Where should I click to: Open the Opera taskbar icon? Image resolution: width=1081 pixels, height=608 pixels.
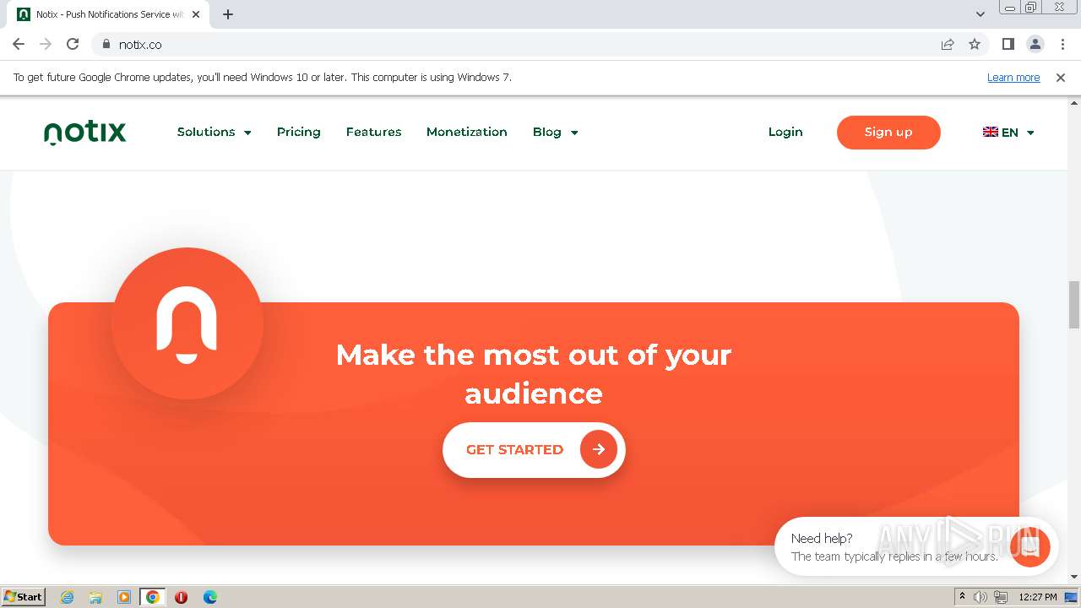click(x=181, y=597)
